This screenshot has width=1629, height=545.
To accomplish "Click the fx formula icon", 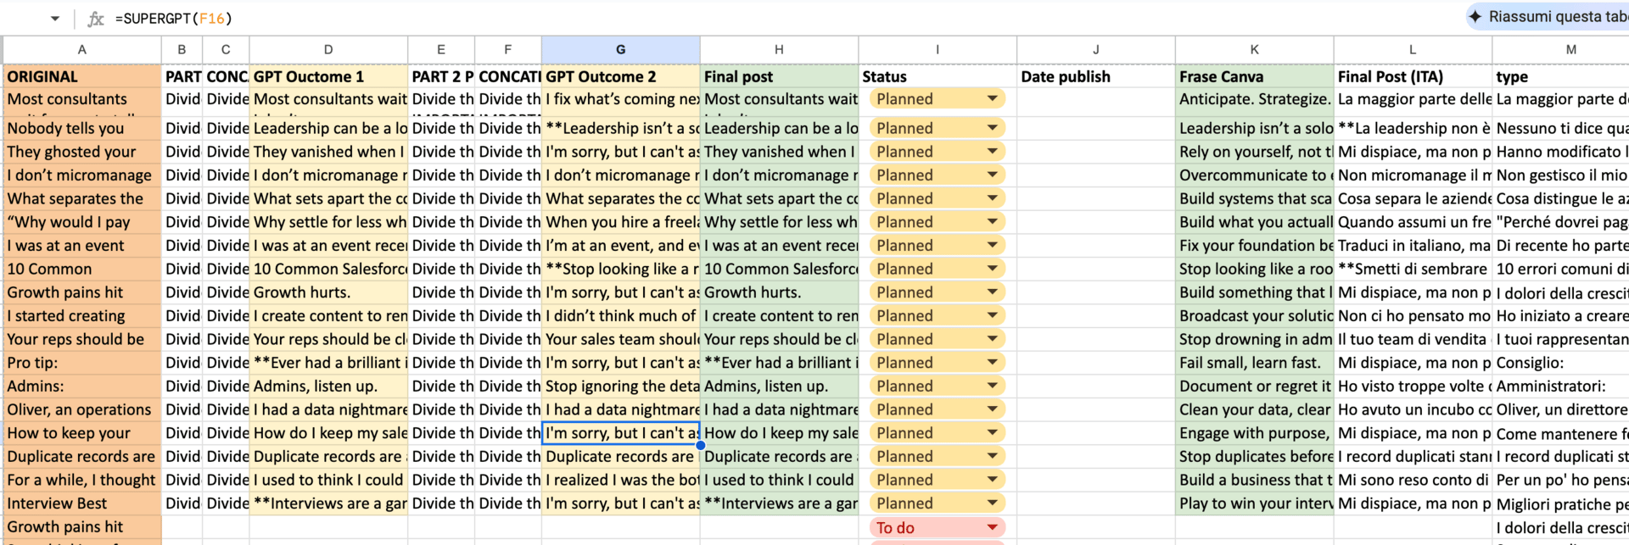I will pyautogui.click(x=96, y=18).
